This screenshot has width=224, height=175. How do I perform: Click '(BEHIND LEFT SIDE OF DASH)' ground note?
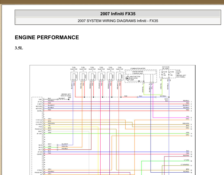(66, 95)
